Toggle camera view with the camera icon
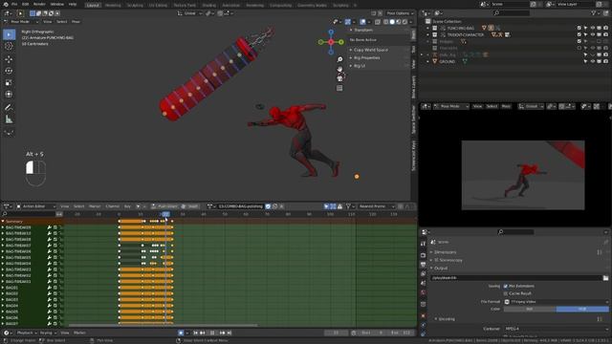612x344 pixels. coord(339,78)
